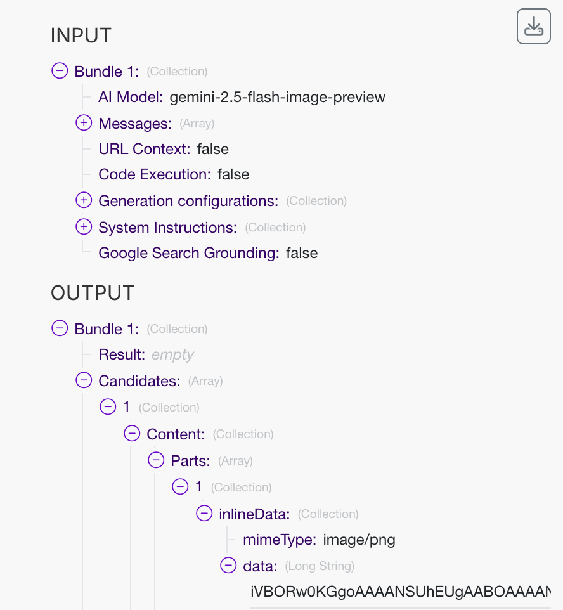Screen dimensions: 563x610
Task: Click the download output icon button
Action: [x=534, y=27]
